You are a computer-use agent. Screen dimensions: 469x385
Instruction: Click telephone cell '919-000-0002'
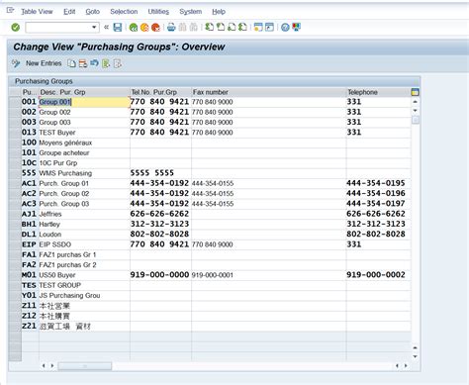pyautogui.click(x=379, y=275)
